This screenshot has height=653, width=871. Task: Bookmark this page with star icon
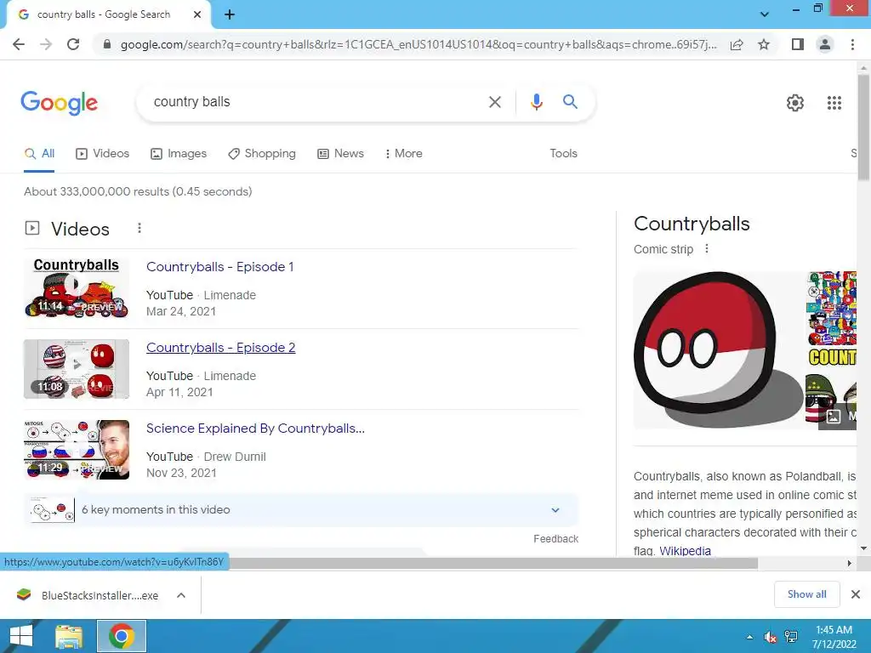[x=764, y=44]
